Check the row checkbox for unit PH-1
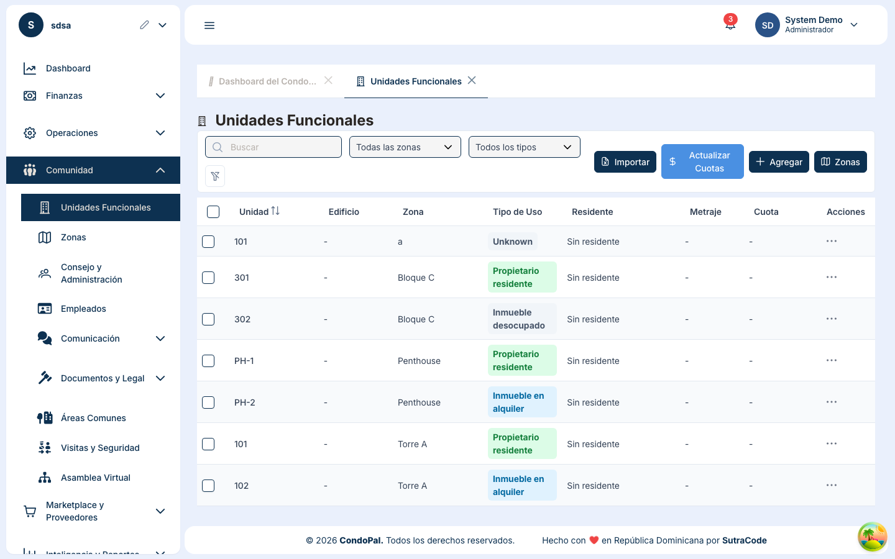Screen dimensions: 895x559 pyautogui.click(x=208, y=360)
